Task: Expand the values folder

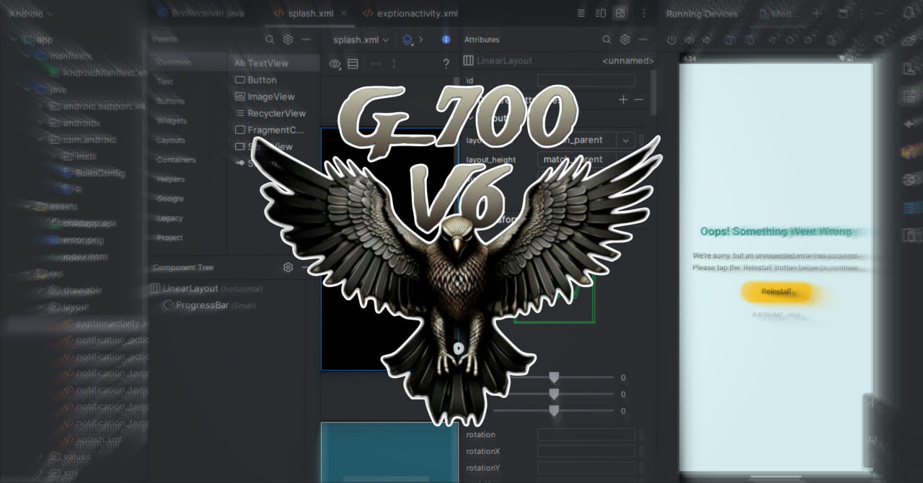Action: pyautogui.click(x=40, y=456)
